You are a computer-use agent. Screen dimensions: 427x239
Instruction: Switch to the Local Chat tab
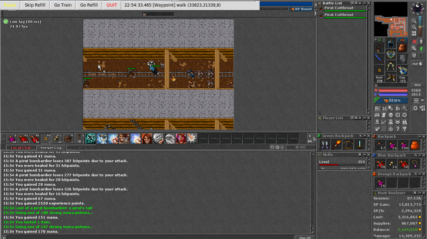(x=21, y=148)
